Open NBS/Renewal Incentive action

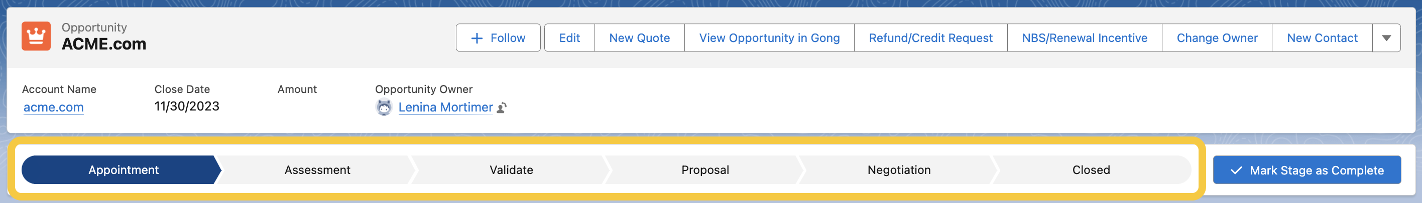coord(1084,38)
